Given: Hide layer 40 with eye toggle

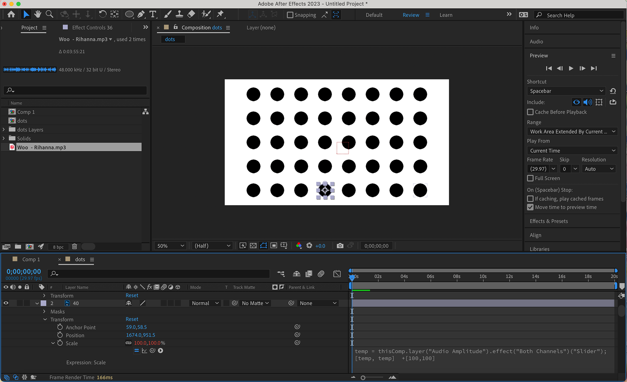Looking at the screenshot, I should click(6, 303).
